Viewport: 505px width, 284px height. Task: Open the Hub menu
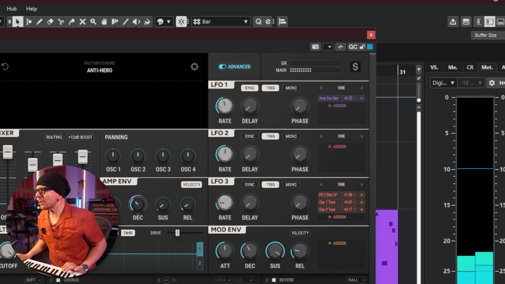tap(12, 9)
